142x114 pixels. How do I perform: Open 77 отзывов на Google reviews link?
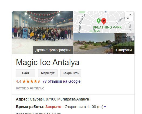[x=62, y=81]
